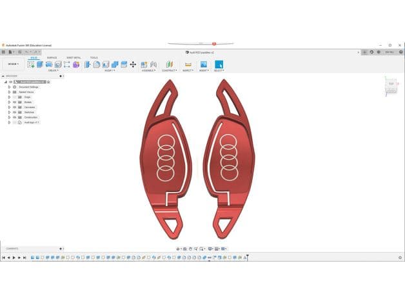Select the Revolve tool in Create group

click(49, 64)
